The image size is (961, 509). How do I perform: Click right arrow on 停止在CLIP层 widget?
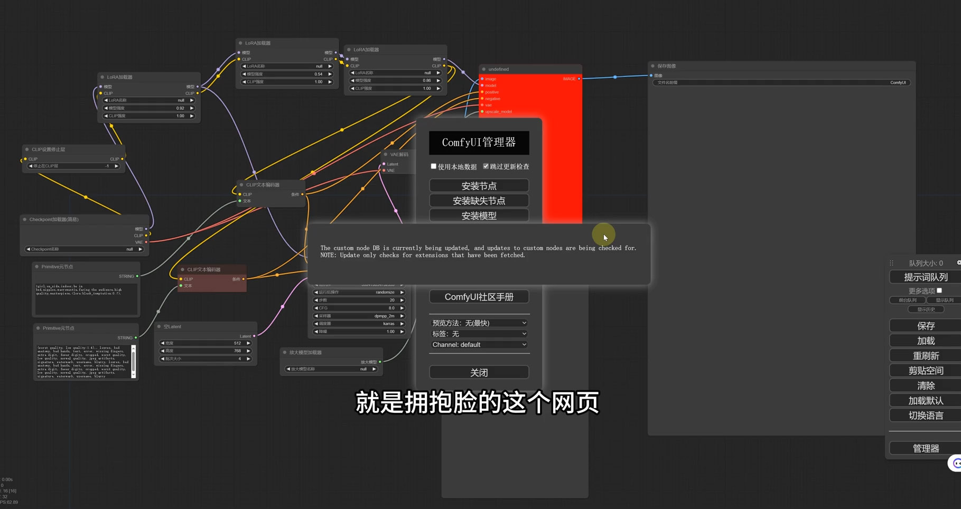(x=117, y=166)
